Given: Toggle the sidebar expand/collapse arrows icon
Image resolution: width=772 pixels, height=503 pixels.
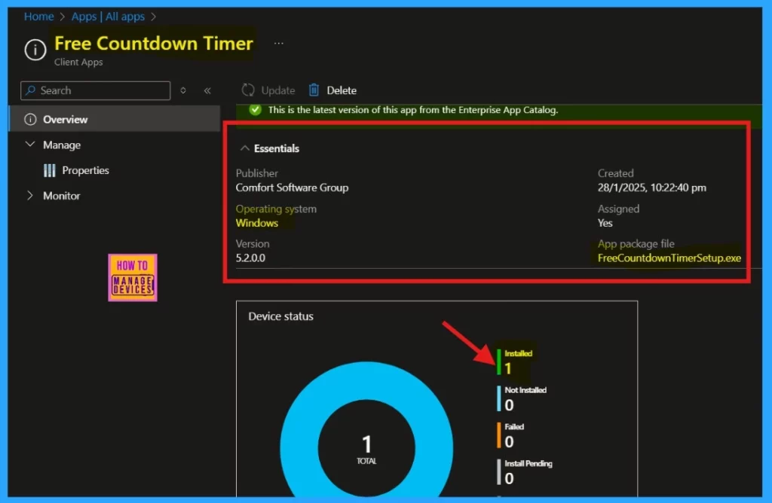Looking at the screenshot, I should 183,90.
